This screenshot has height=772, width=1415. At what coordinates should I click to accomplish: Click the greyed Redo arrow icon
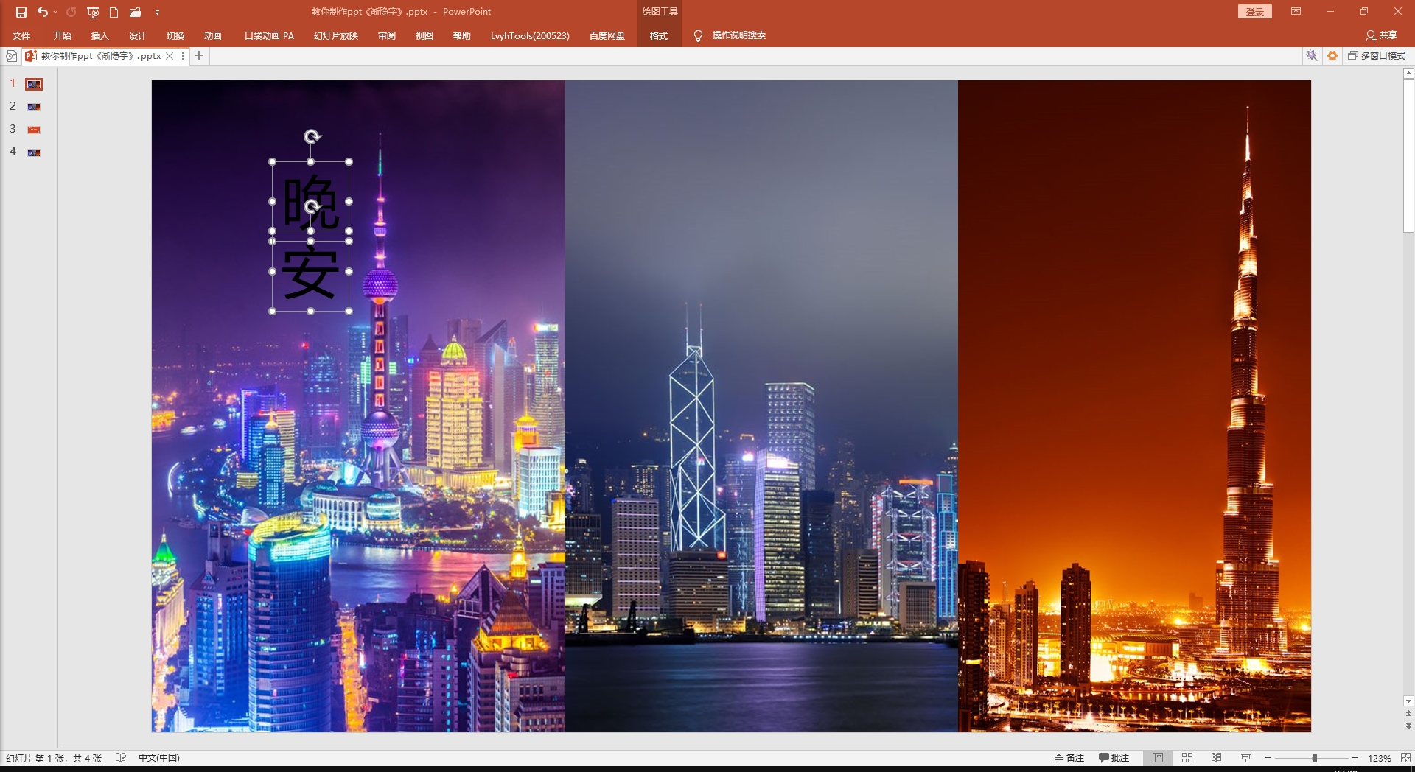click(x=71, y=12)
